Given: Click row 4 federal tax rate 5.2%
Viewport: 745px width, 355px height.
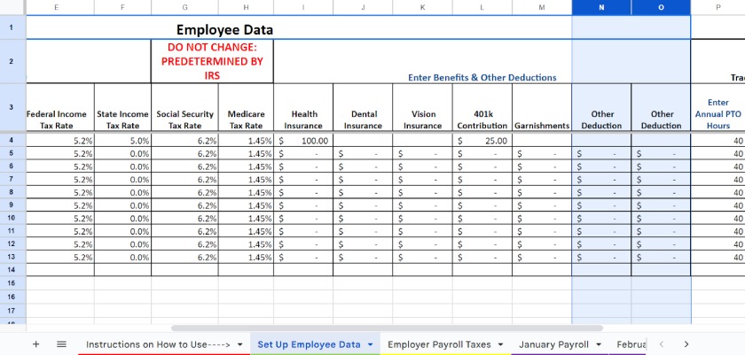Looking at the screenshot, I should (60, 140).
